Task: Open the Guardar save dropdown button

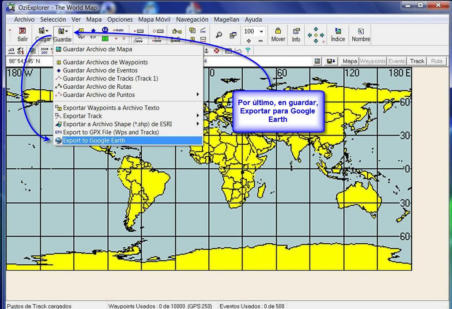Action: pos(63,34)
